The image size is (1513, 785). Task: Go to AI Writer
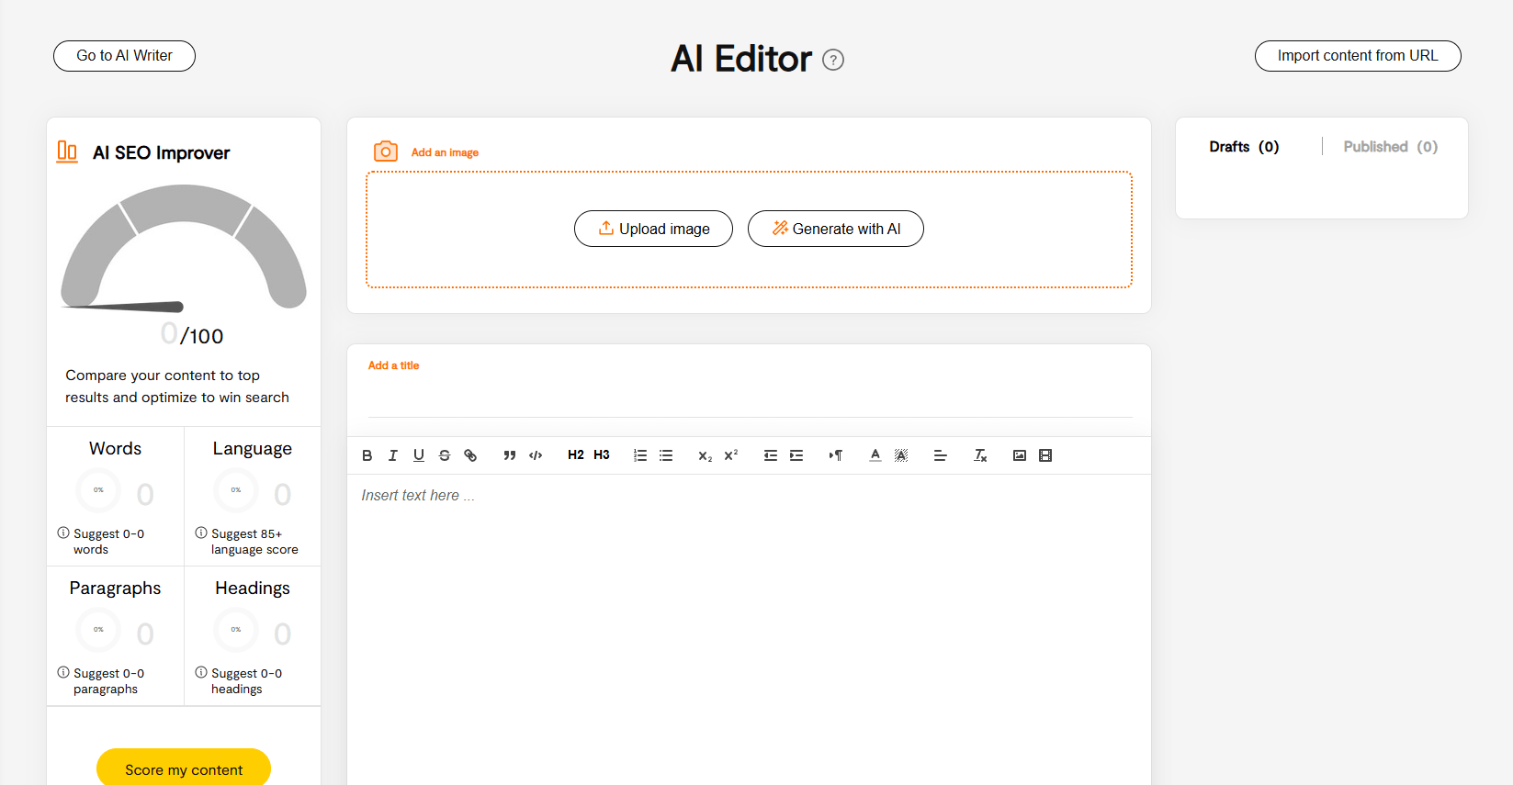pyautogui.click(x=124, y=56)
